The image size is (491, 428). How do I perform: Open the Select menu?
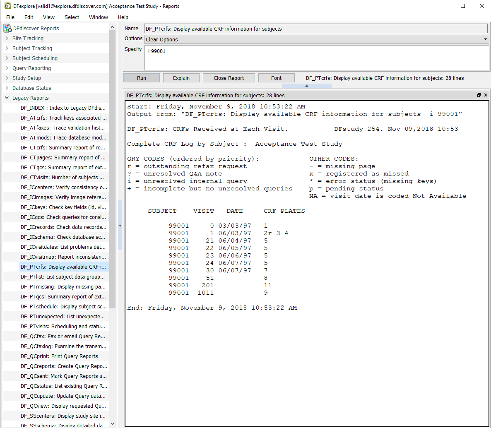[72, 17]
